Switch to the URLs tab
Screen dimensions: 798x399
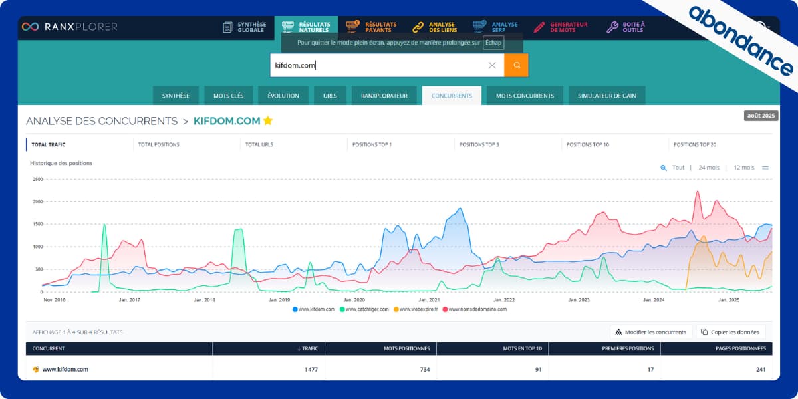click(330, 96)
